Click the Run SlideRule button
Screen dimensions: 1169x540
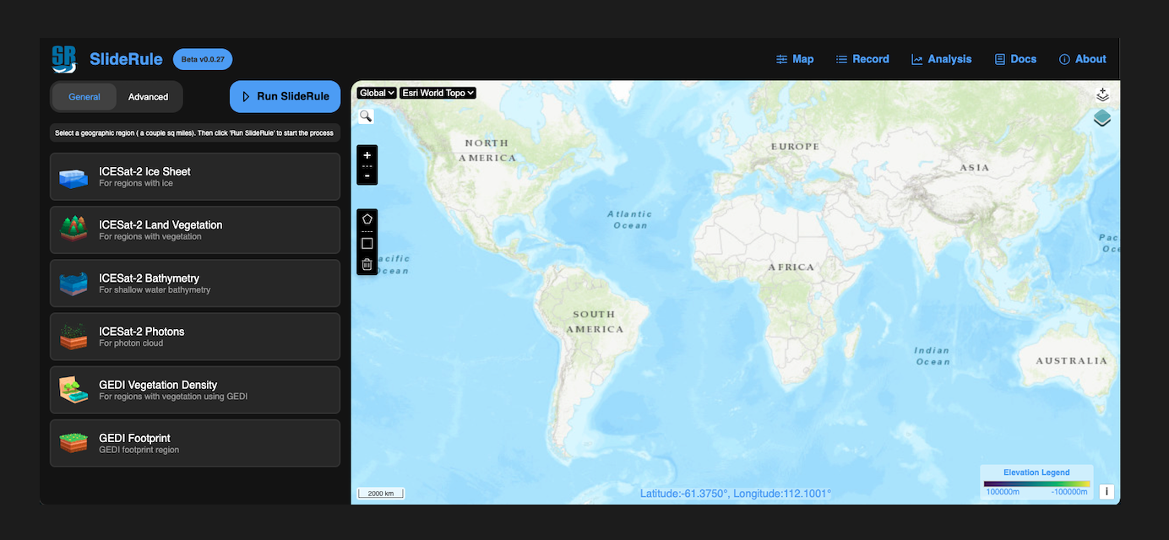[285, 96]
